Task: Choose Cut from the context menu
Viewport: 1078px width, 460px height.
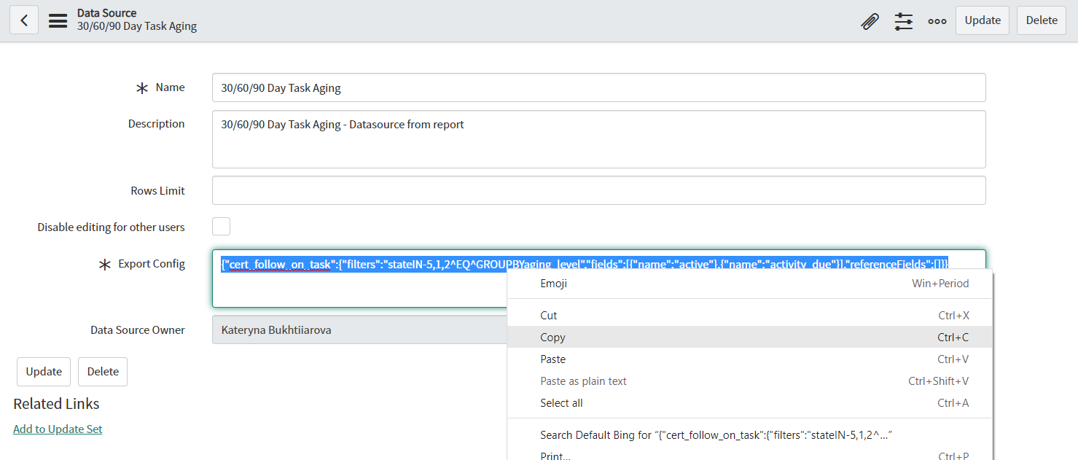Action: click(548, 316)
